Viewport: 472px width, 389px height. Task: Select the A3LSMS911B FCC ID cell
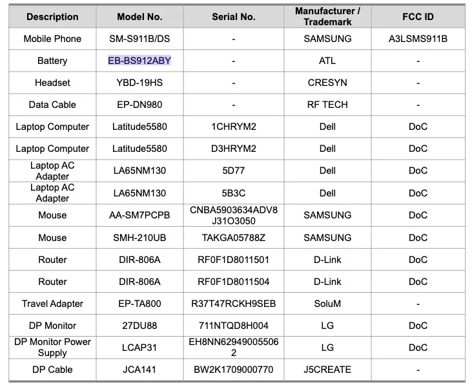(418, 39)
